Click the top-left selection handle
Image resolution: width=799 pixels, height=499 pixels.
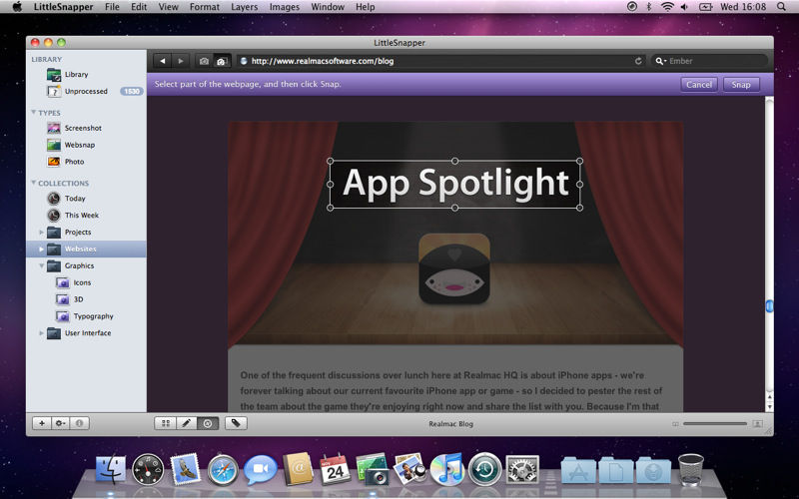(331, 161)
